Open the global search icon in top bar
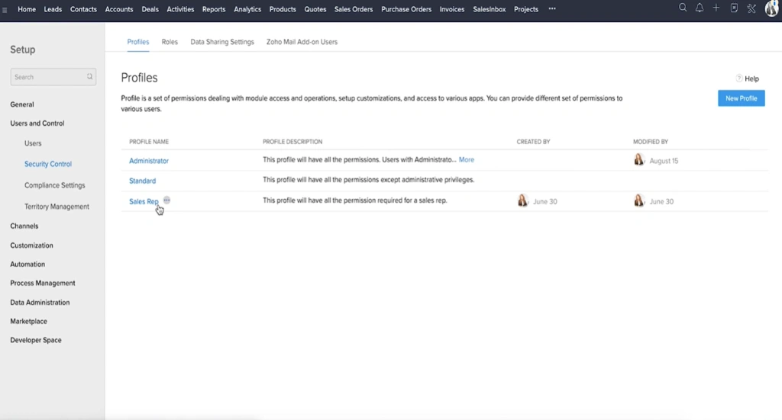Image resolution: width=782 pixels, height=420 pixels. tap(683, 8)
